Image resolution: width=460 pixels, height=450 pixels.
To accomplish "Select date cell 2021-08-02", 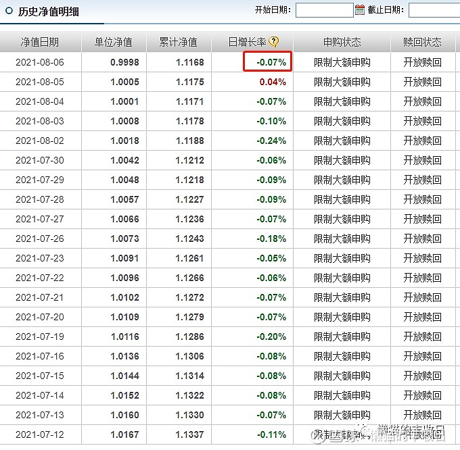I will tap(40, 141).
